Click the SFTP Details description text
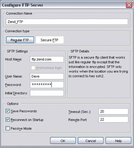The height and width of the screenshot is (148, 134). click(98, 67)
